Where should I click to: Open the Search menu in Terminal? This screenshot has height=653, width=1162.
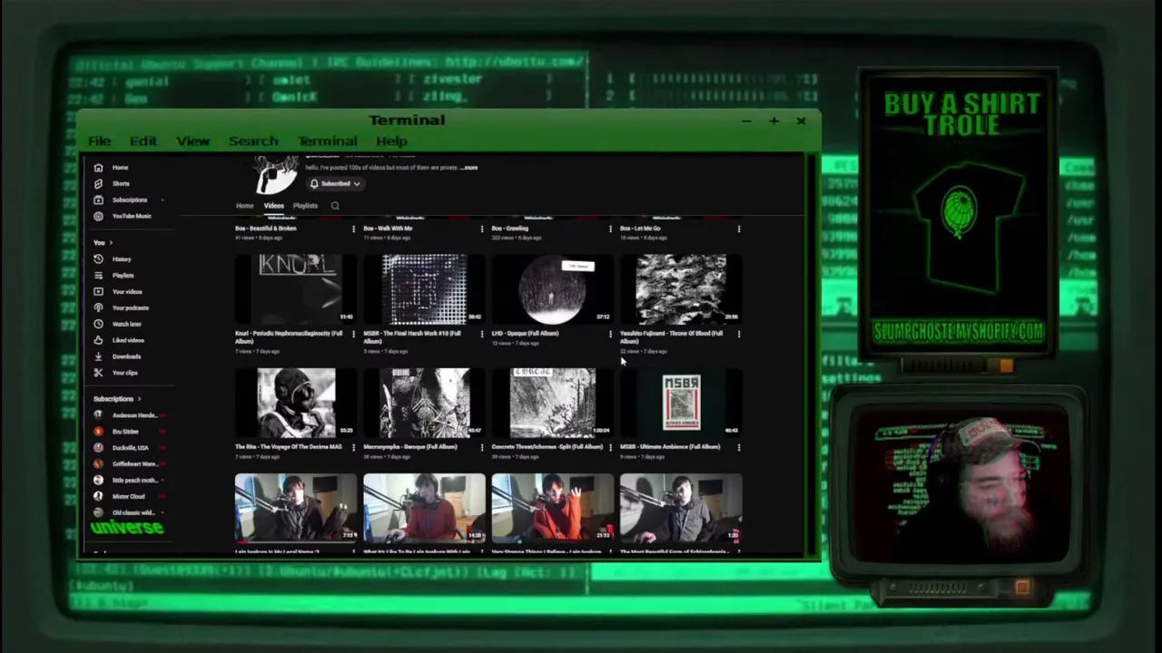253,141
